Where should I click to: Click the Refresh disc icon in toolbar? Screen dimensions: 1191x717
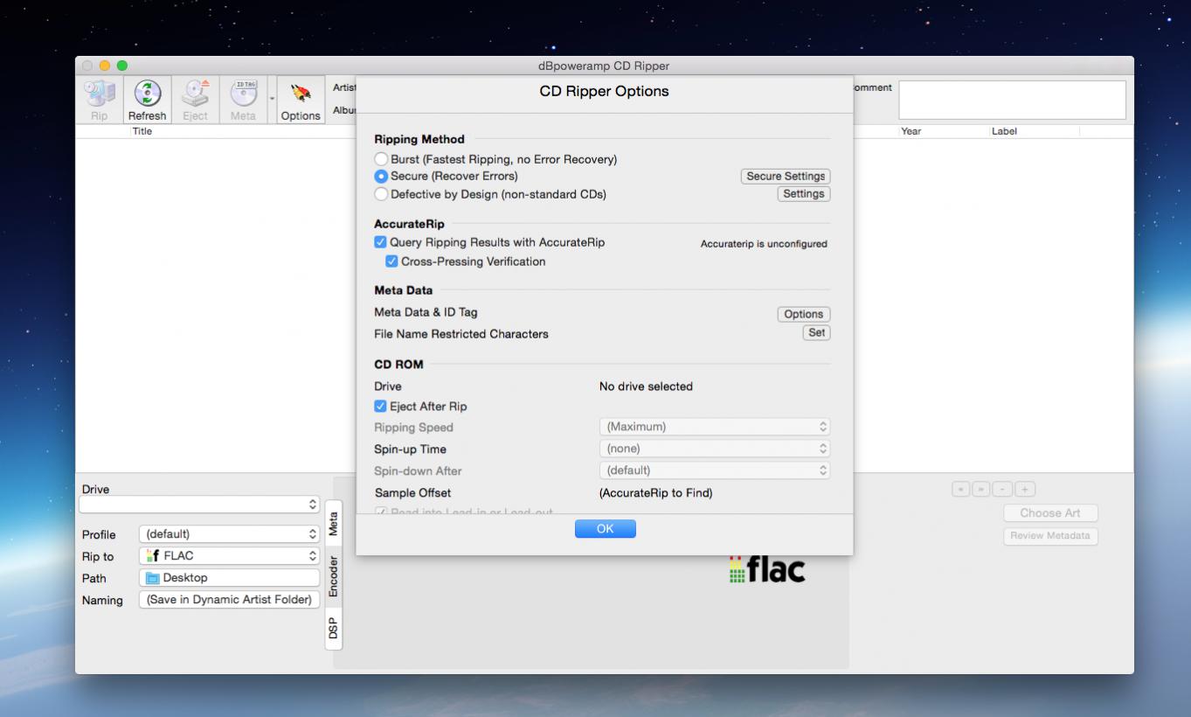point(147,94)
